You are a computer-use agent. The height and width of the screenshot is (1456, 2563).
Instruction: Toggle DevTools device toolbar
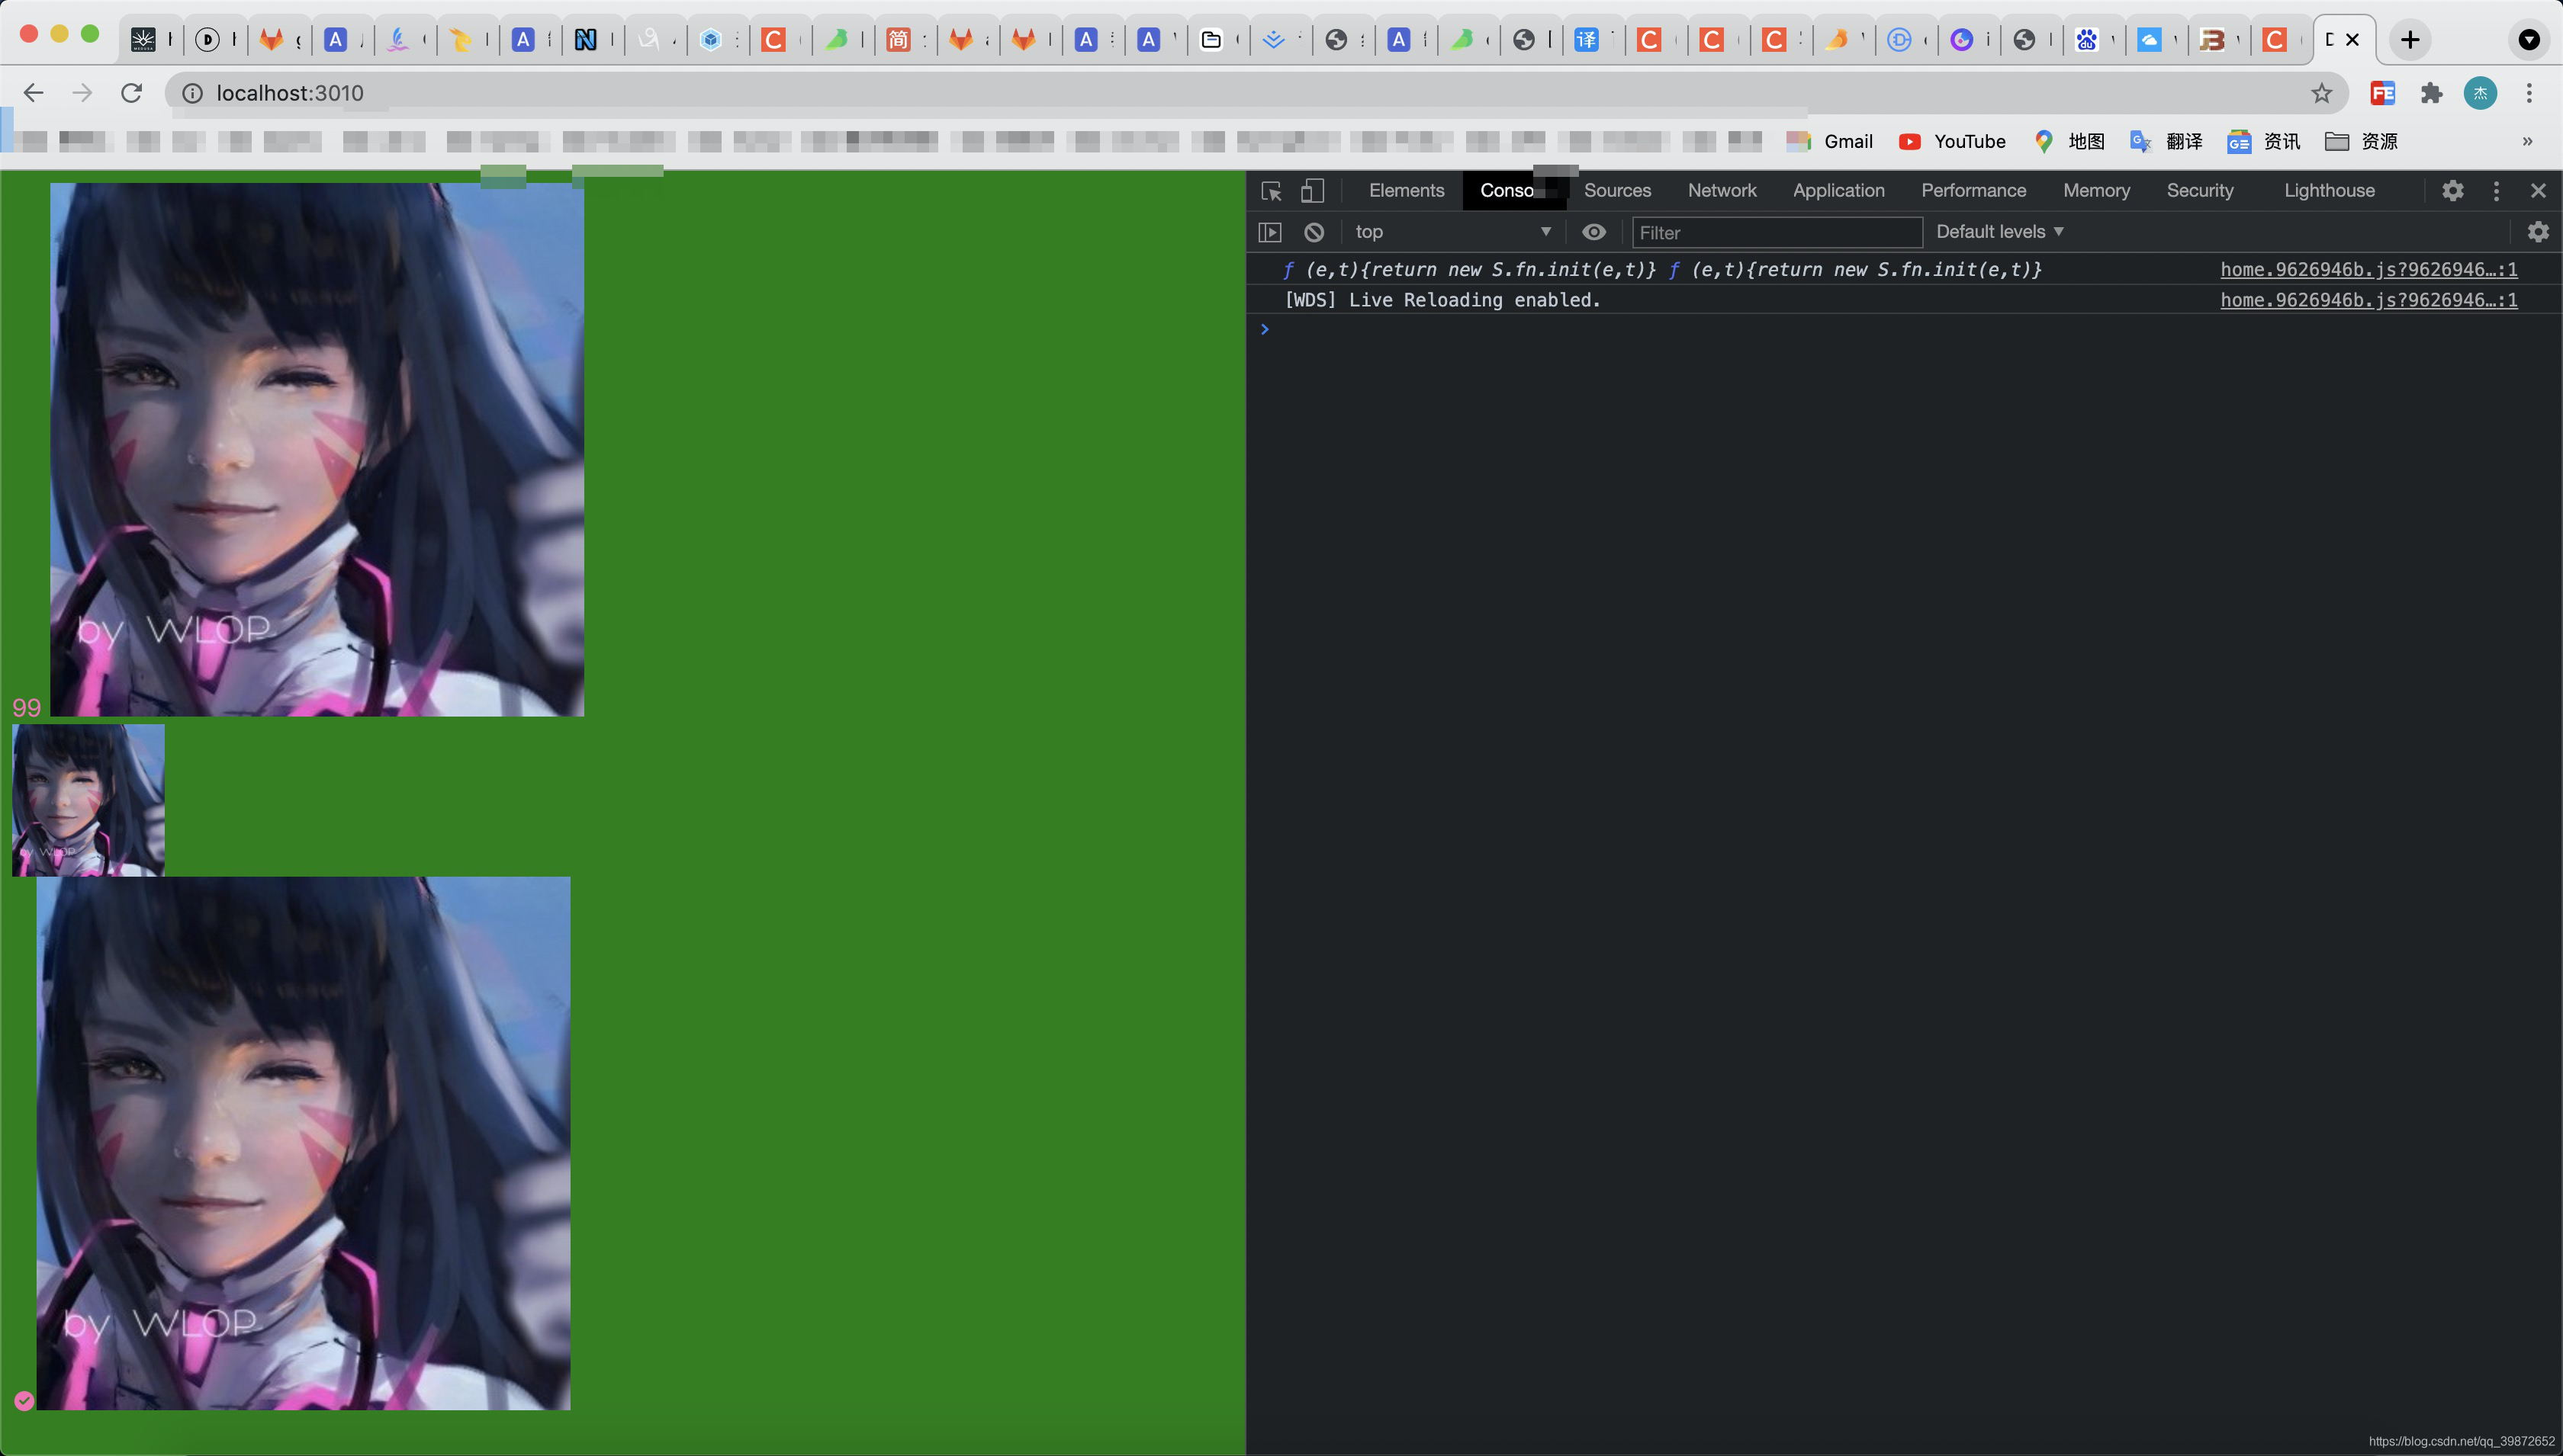[1311, 190]
